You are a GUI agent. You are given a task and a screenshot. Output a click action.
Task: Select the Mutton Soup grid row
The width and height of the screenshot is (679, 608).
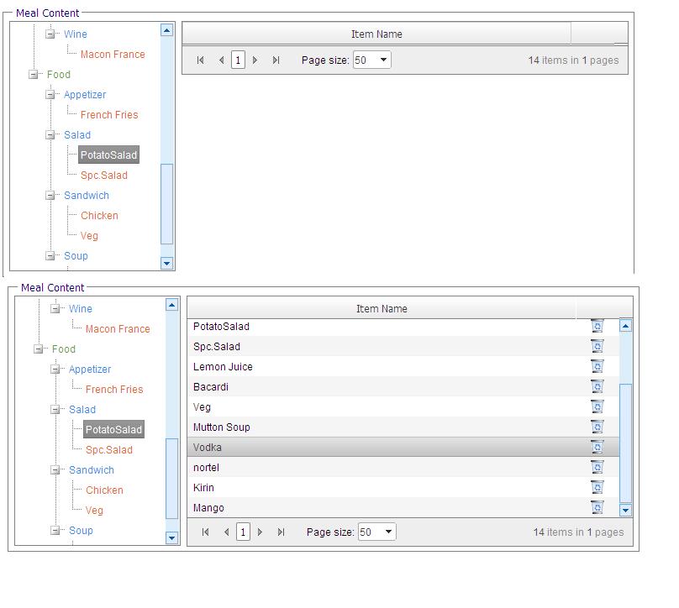point(403,427)
